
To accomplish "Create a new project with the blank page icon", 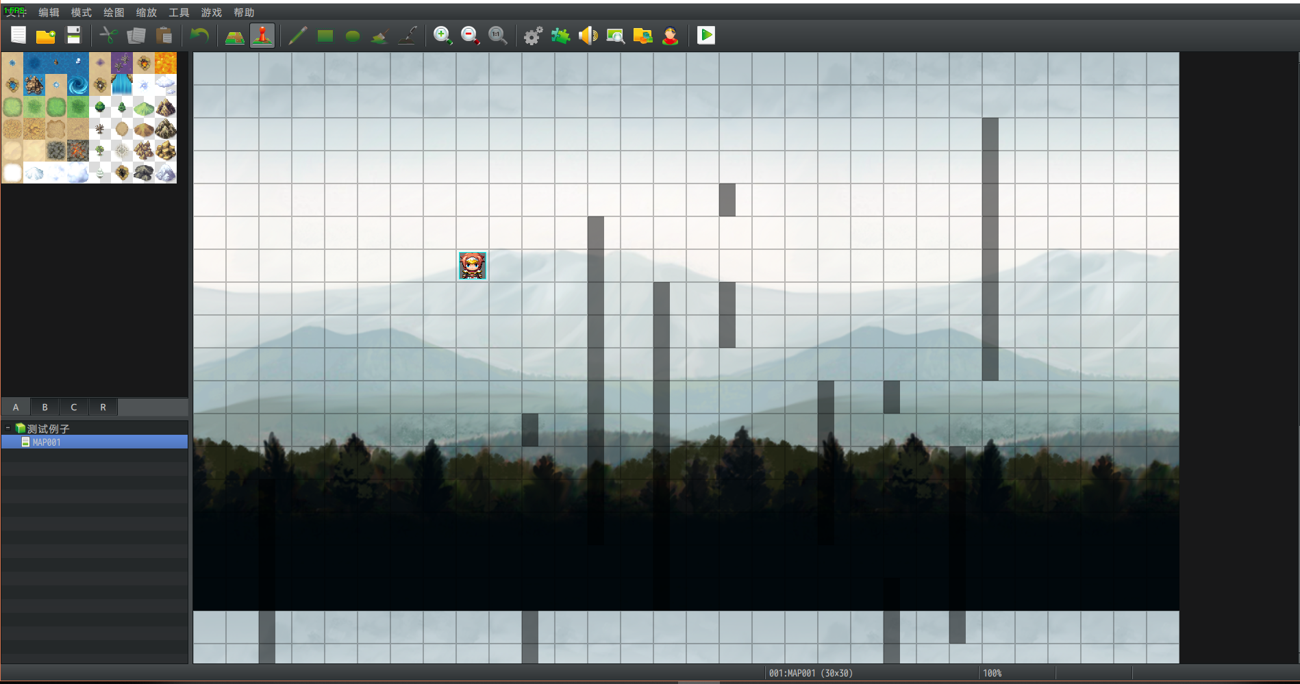I will click(x=18, y=36).
